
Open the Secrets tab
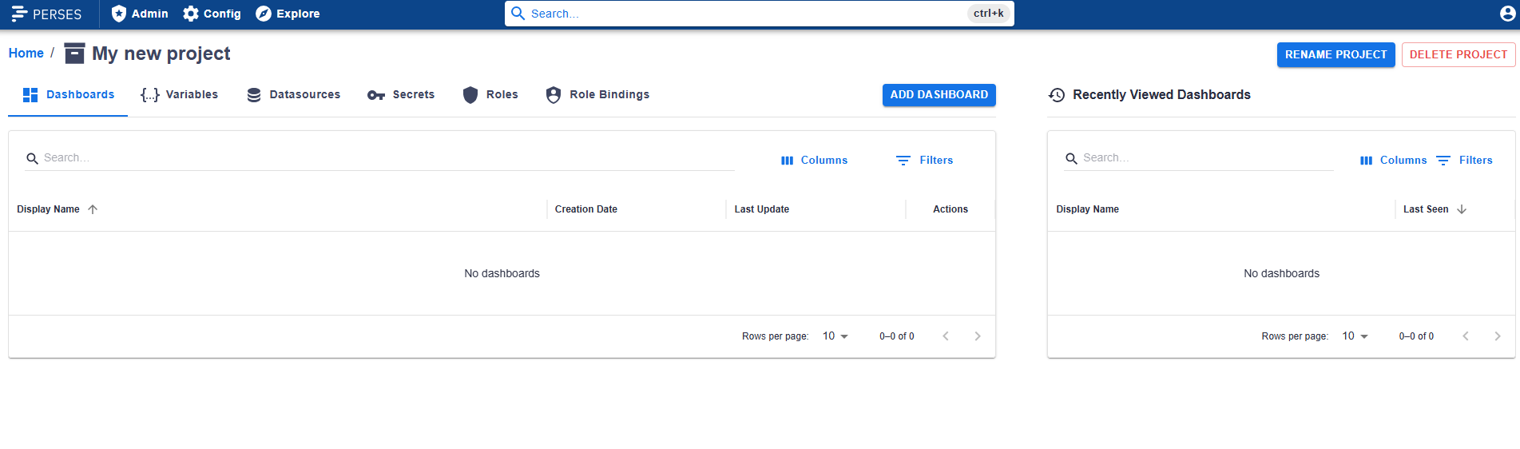point(401,94)
